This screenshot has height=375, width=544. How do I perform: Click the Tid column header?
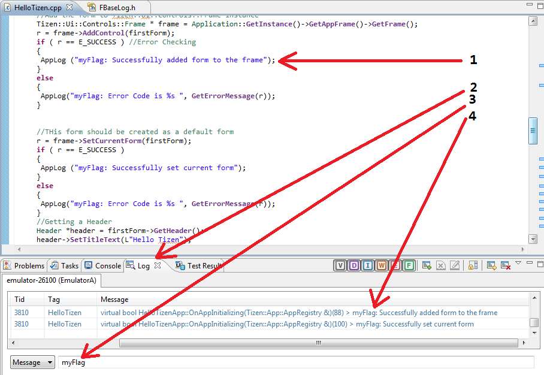click(26, 300)
